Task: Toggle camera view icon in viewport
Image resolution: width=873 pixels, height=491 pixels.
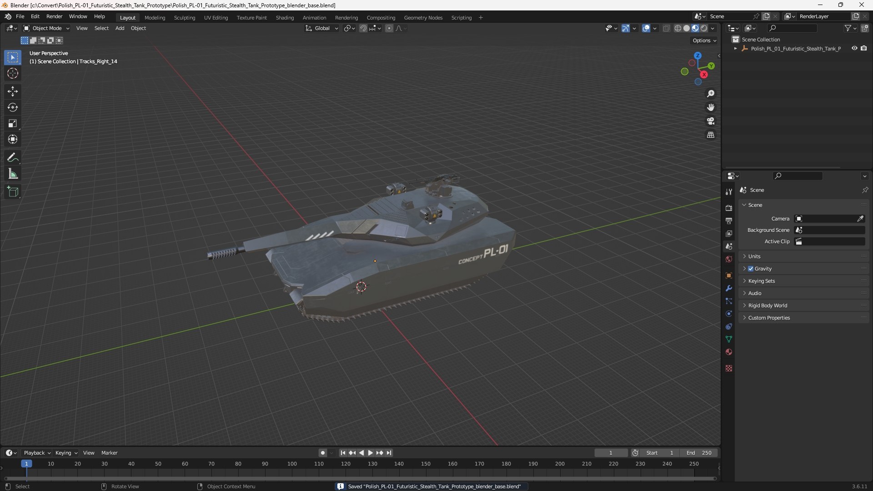Action: point(711,121)
